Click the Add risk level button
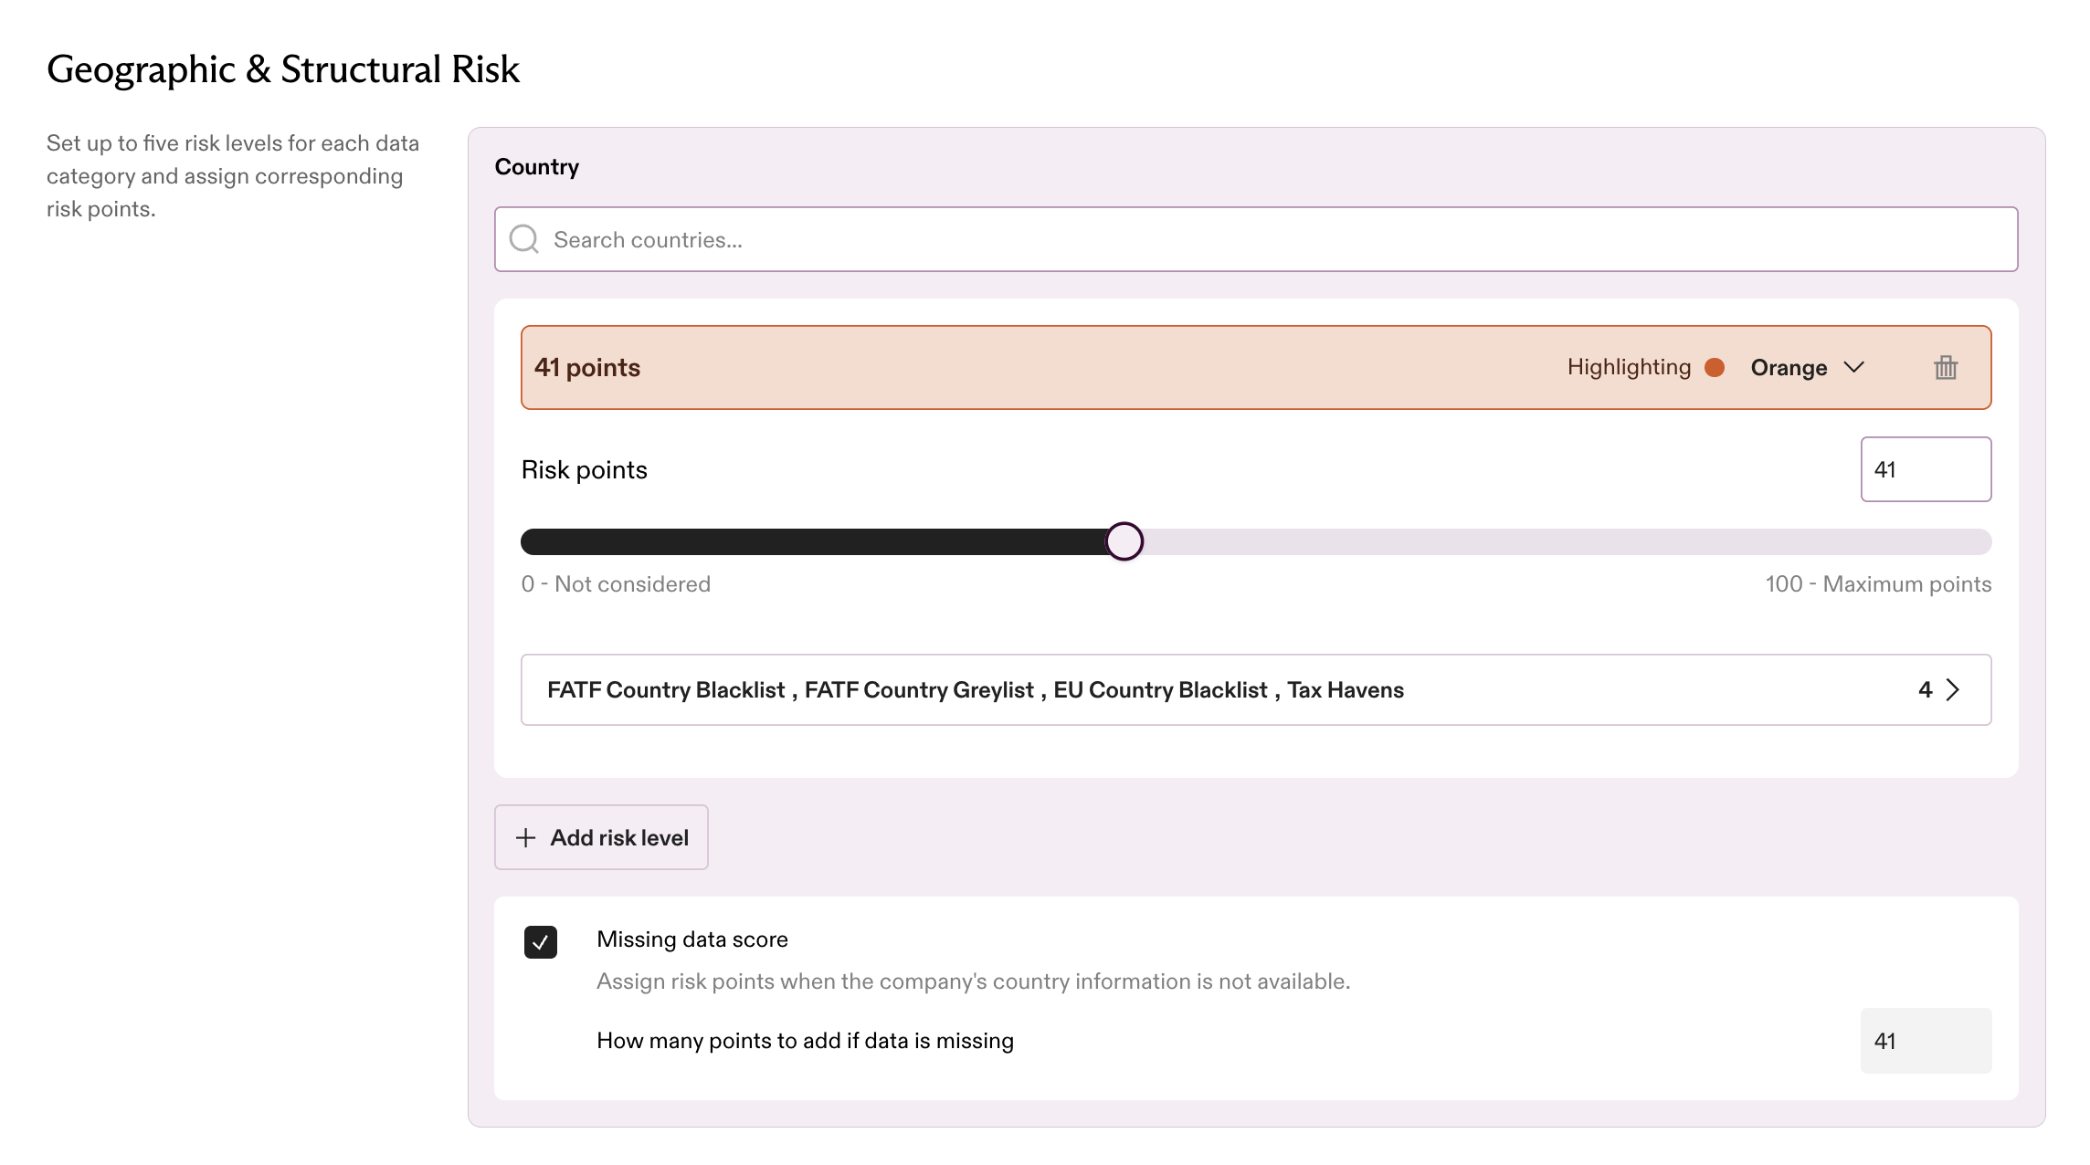 point(601,837)
